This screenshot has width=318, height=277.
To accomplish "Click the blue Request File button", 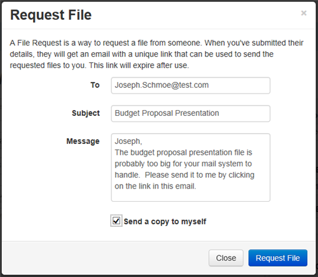I will pos(278,258).
